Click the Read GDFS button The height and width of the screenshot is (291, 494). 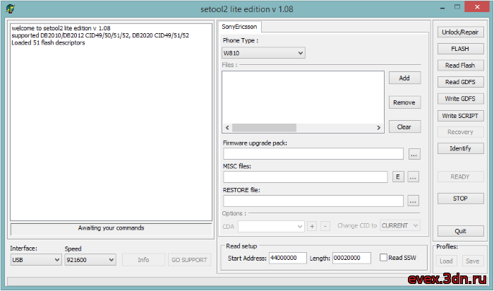460,82
